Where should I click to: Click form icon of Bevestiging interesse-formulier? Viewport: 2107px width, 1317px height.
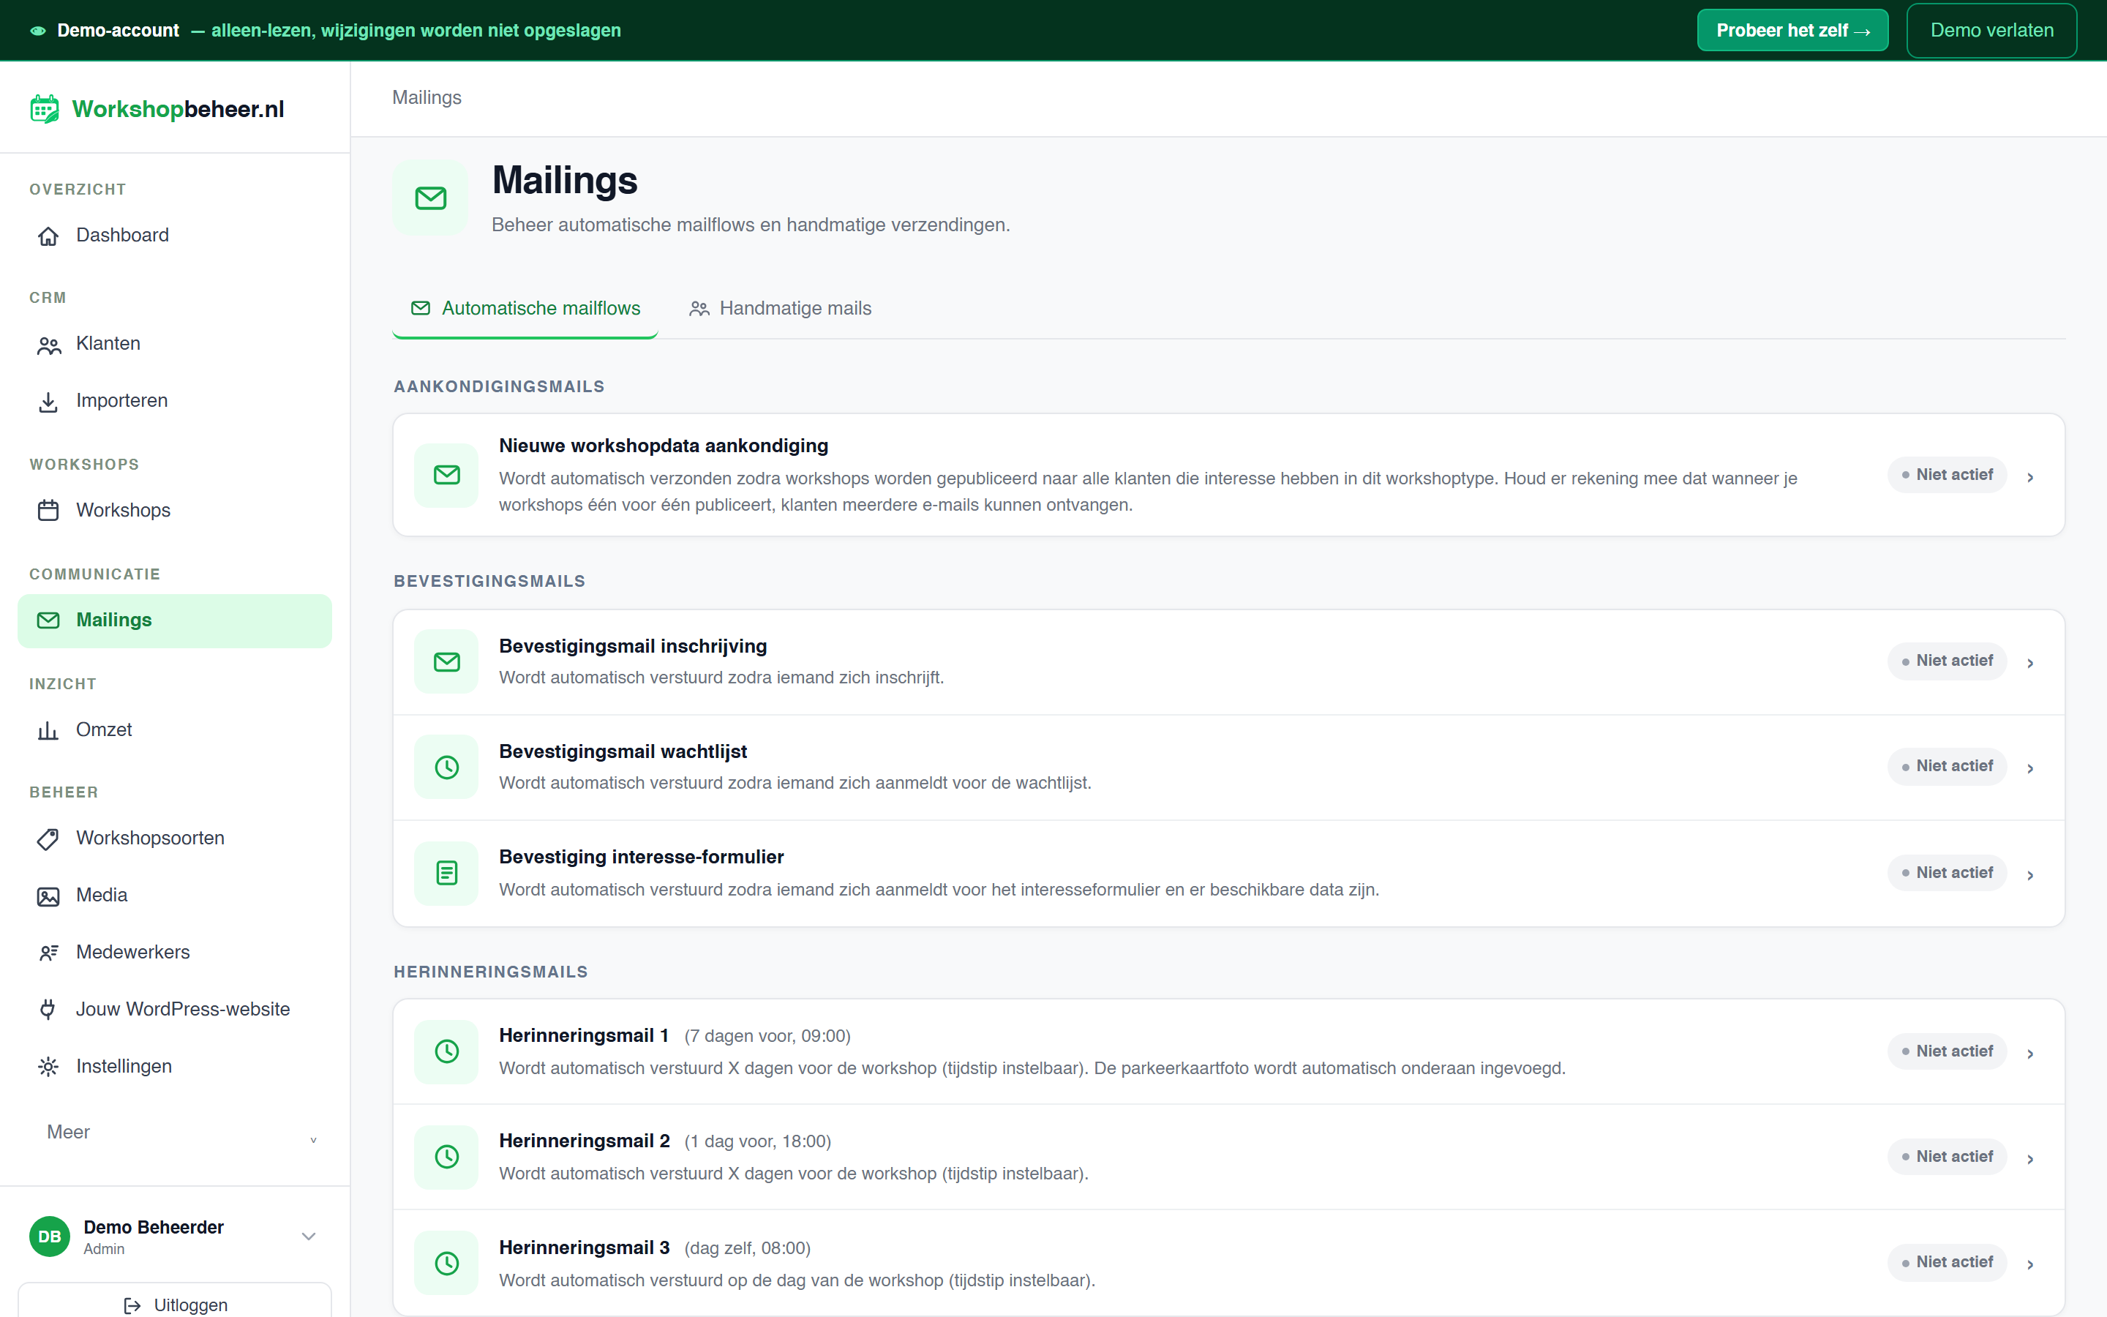point(447,873)
